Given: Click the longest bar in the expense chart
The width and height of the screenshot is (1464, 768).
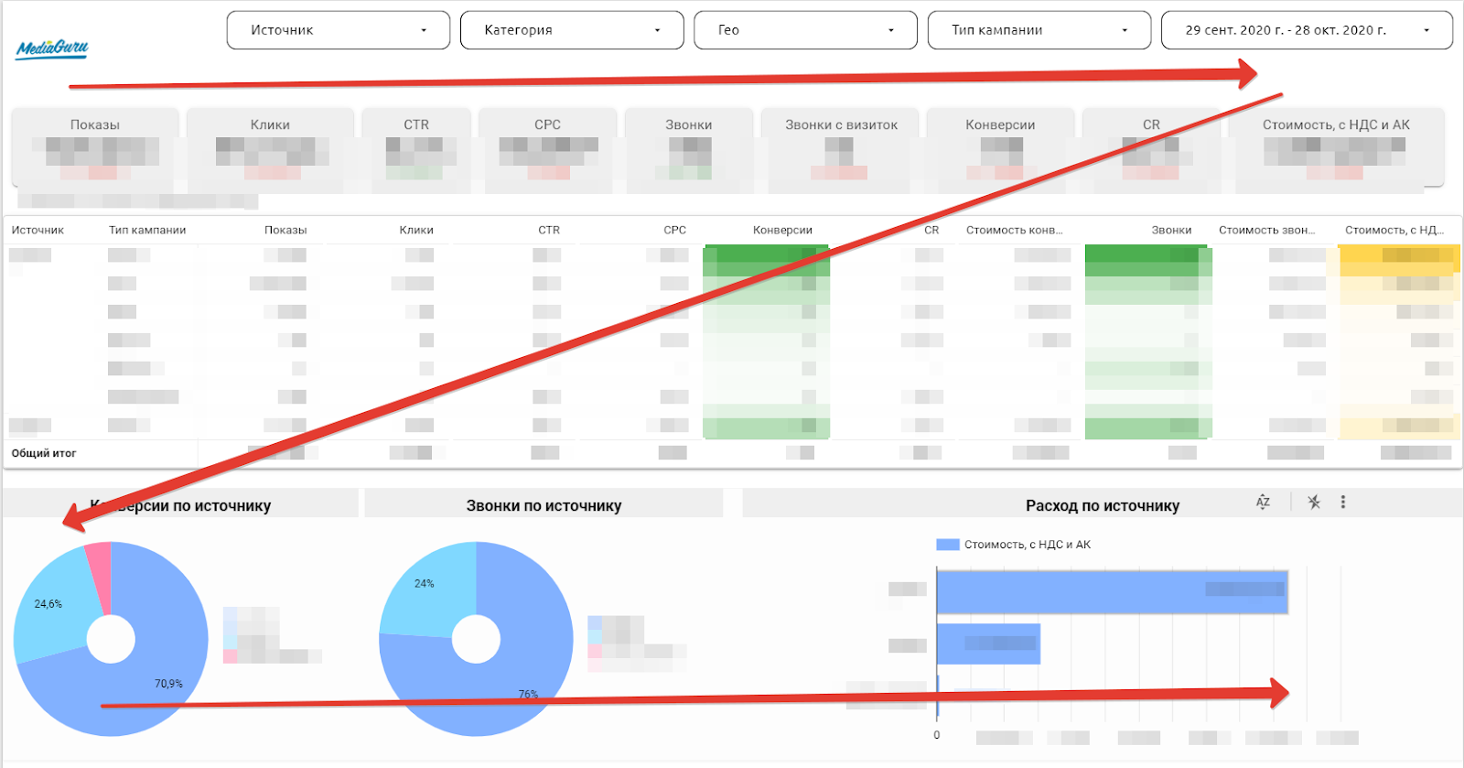Looking at the screenshot, I should (x=1112, y=591).
